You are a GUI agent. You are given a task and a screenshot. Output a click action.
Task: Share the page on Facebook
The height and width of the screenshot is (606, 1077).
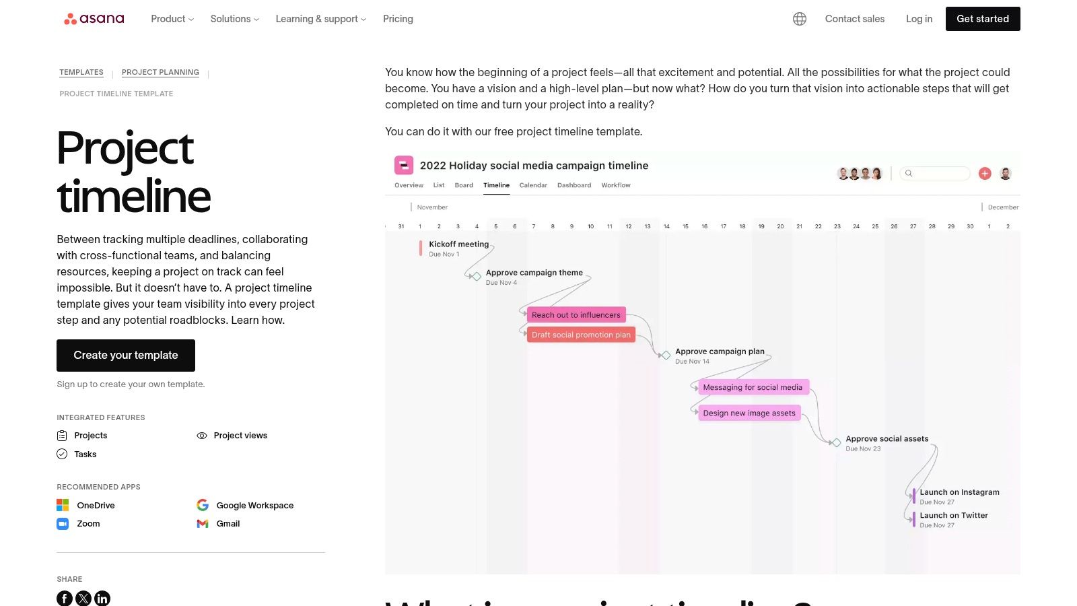(65, 598)
